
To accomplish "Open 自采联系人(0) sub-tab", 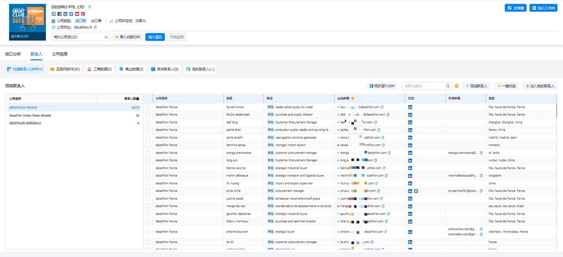I will (165, 69).
